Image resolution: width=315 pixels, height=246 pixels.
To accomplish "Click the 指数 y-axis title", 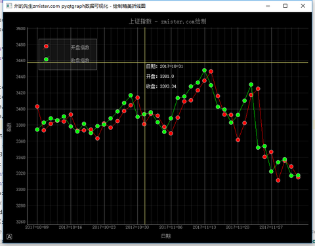I will coord(9,127).
